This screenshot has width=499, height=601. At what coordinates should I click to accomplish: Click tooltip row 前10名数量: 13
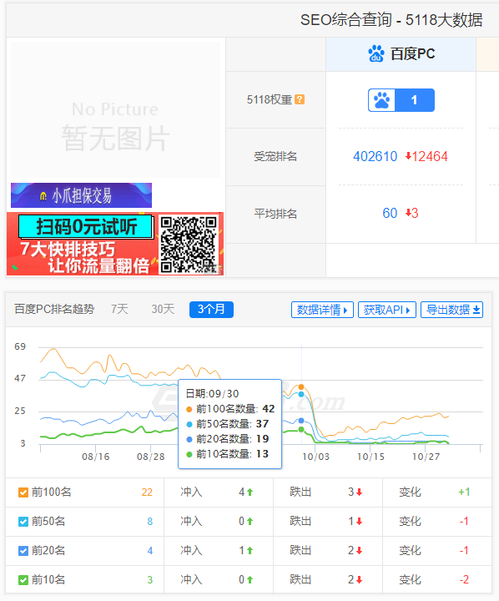[x=227, y=454]
